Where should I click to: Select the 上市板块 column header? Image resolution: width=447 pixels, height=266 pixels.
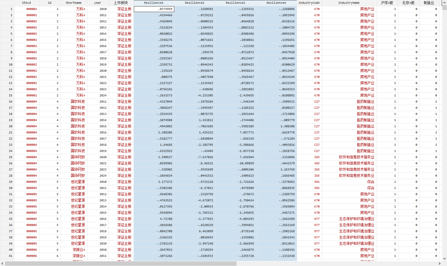tap(121, 3)
